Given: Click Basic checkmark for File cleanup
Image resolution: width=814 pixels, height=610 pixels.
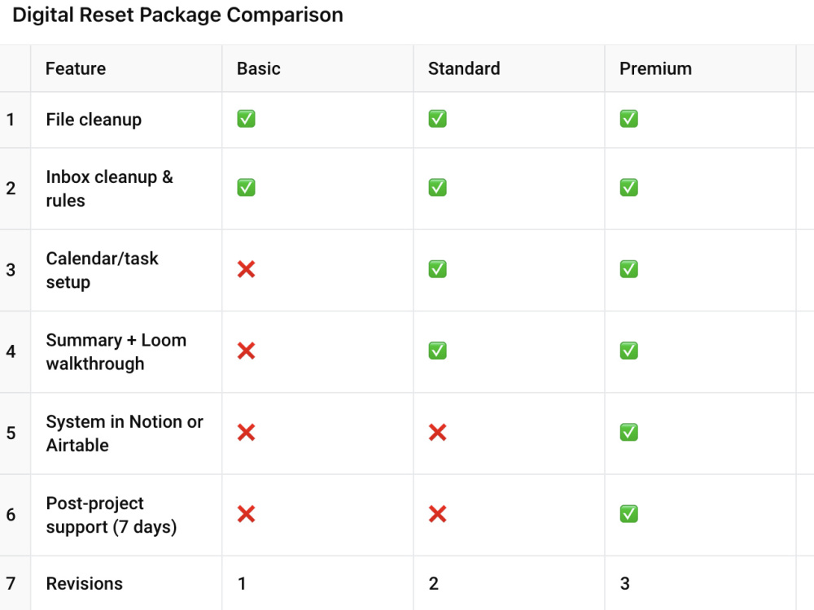Looking at the screenshot, I should click(246, 119).
